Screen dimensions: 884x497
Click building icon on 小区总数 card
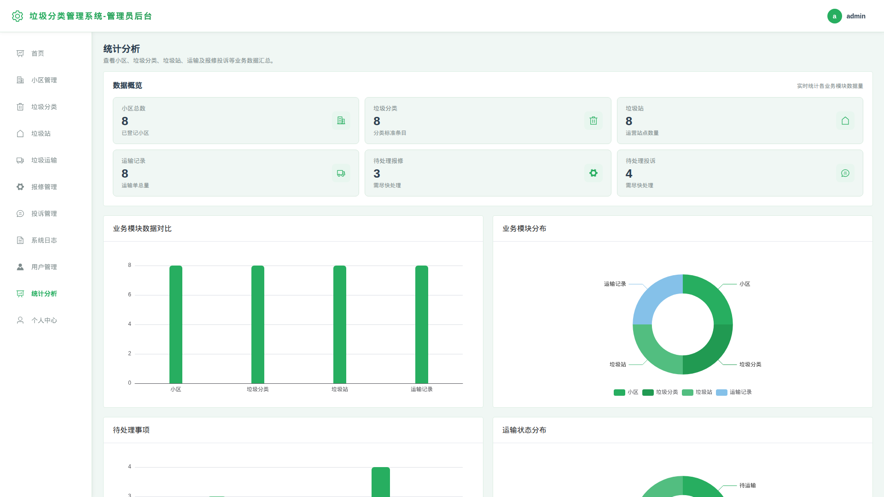tap(341, 121)
